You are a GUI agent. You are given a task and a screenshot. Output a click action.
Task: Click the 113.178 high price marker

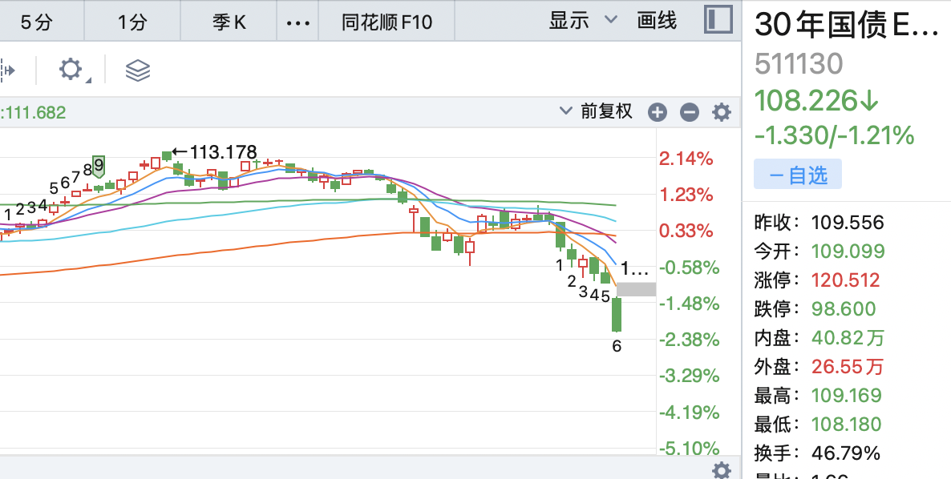(x=214, y=151)
